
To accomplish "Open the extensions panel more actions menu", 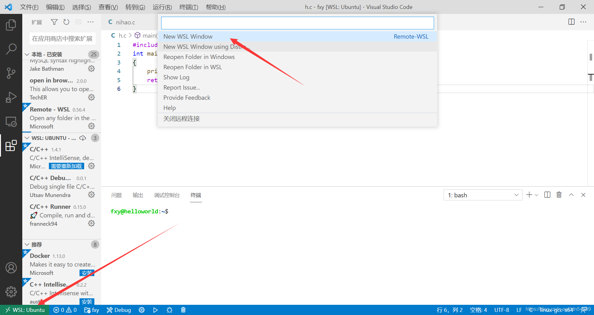I will 90,22.
